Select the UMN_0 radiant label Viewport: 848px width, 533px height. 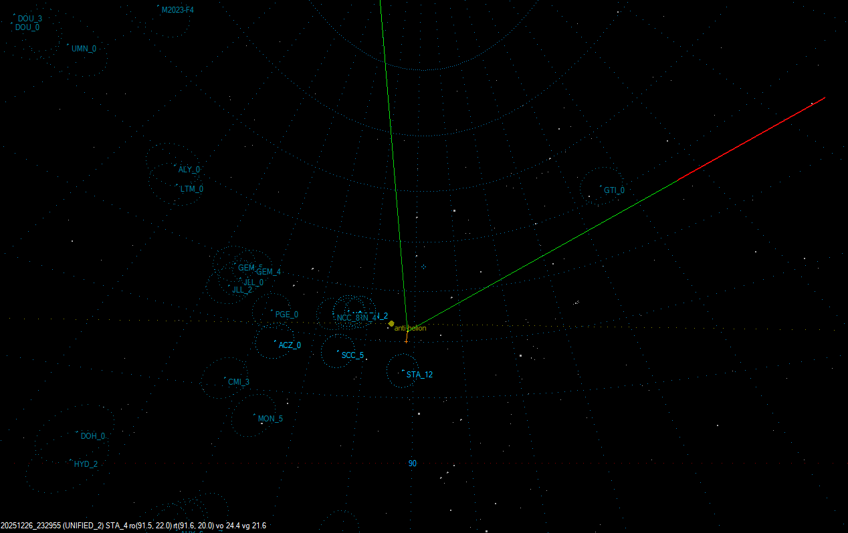[84, 49]
